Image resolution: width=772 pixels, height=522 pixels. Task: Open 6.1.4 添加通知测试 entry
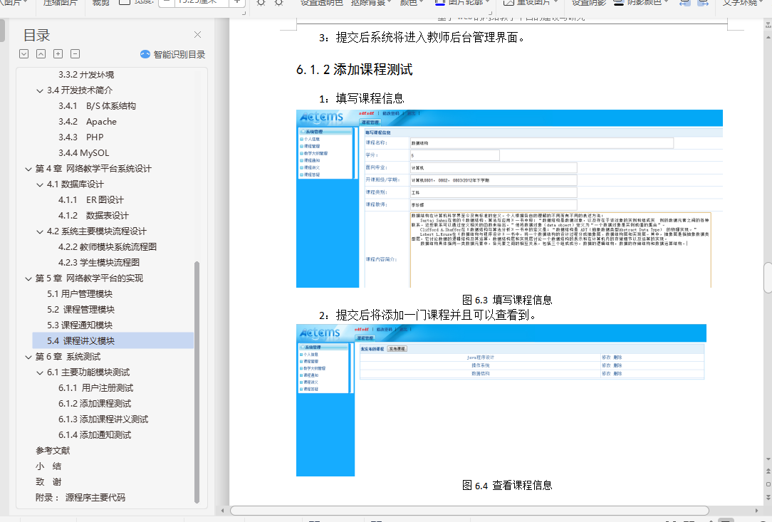pyautogui.click(x=95, y=435)
